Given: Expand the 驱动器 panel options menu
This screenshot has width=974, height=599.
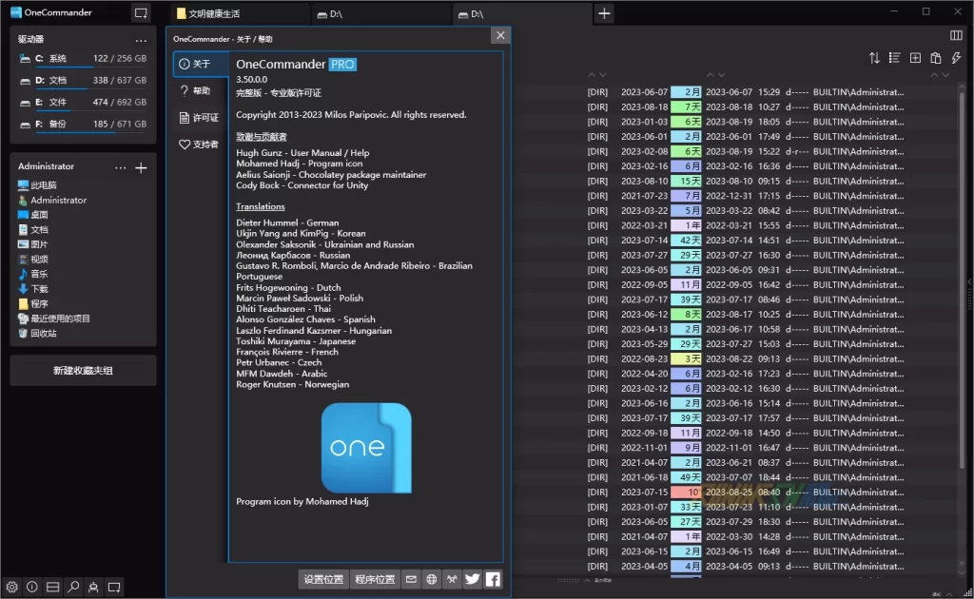Looking at the screenshot, I should coord(142,40).
